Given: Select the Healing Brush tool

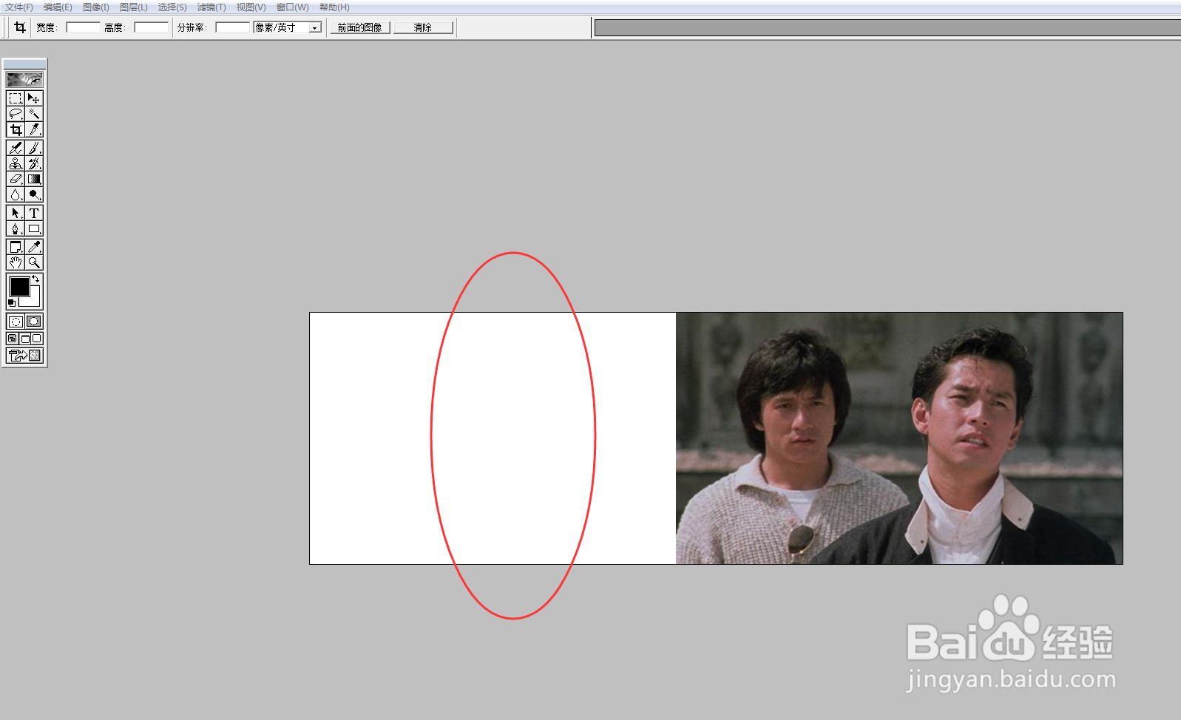Looking at the screenshot, I should (x=16, y=148).
